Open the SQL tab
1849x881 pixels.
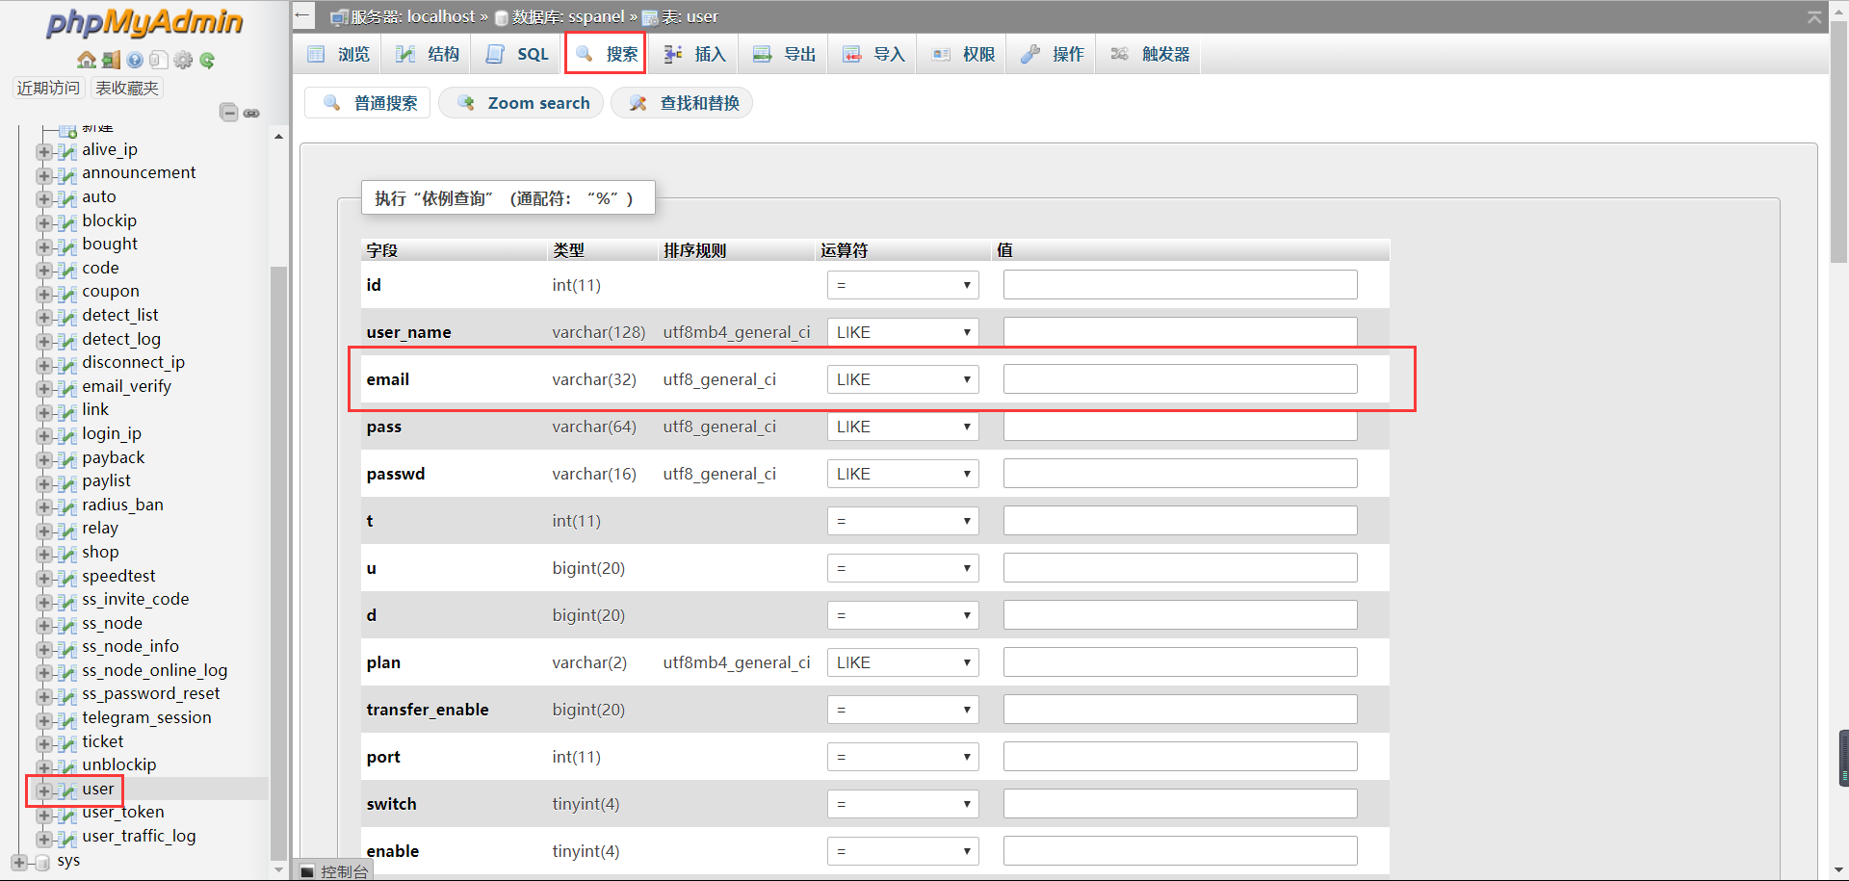tap(517, 54)
